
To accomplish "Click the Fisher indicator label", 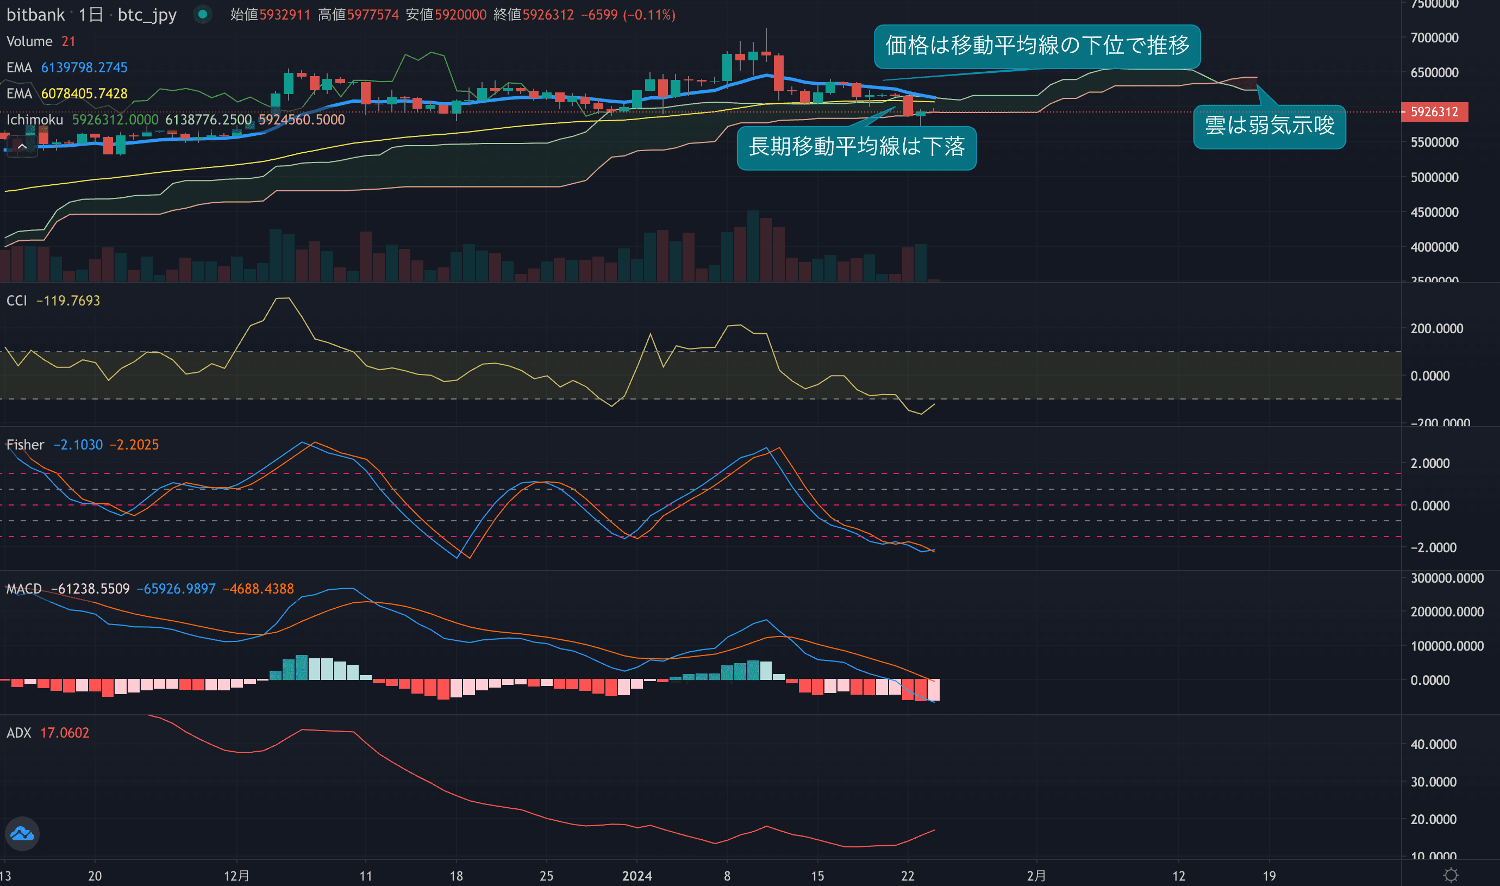I will coord(25,445).
